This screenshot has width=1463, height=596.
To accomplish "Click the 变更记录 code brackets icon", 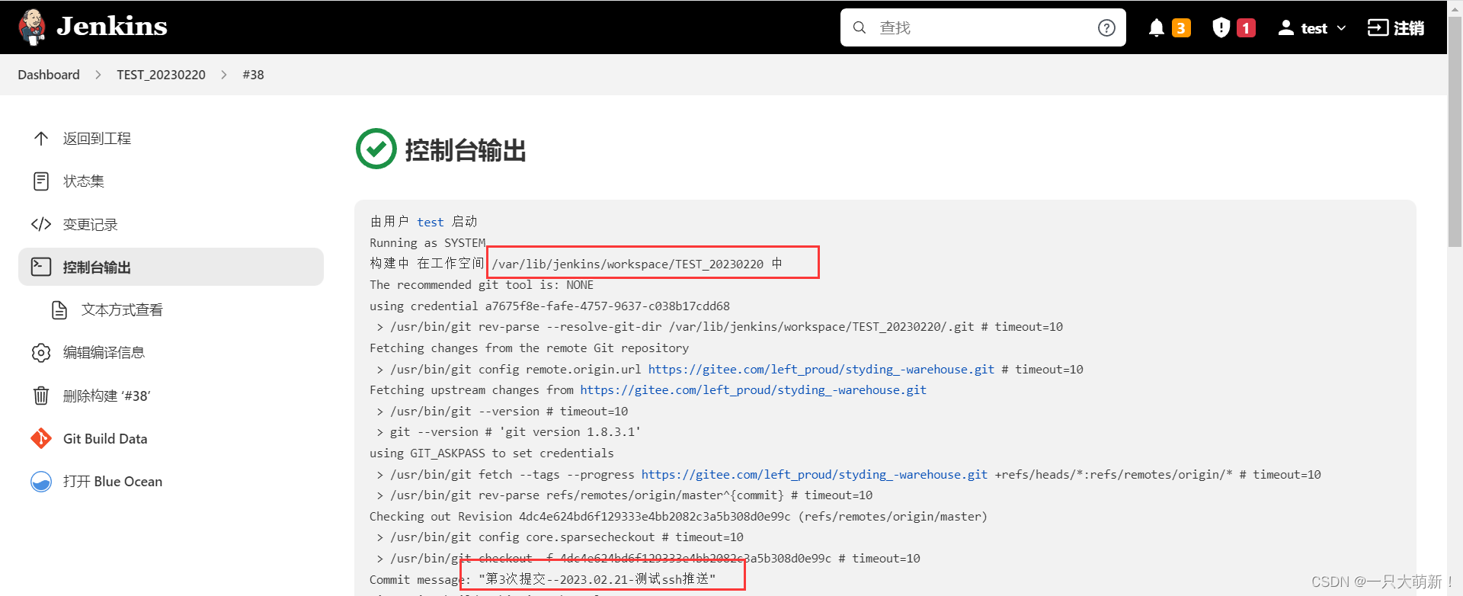I will (x=41, y=224).
